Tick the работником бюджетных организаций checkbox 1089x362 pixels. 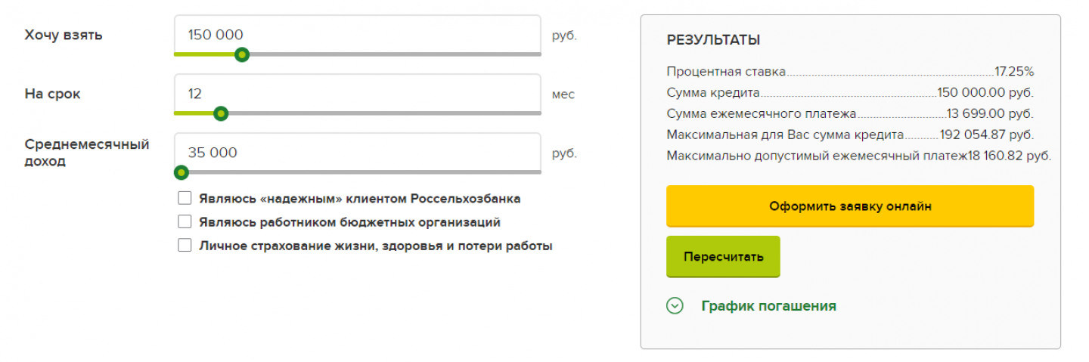pos(185,222)
